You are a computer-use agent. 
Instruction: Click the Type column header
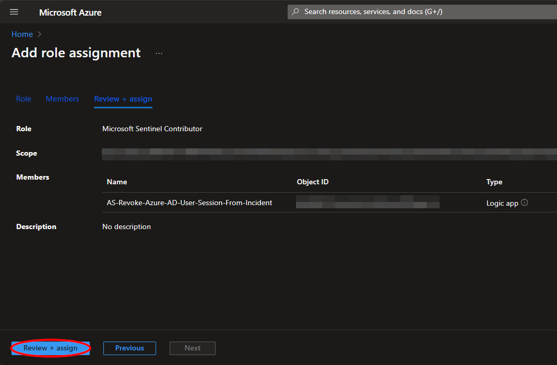point(494,182)
